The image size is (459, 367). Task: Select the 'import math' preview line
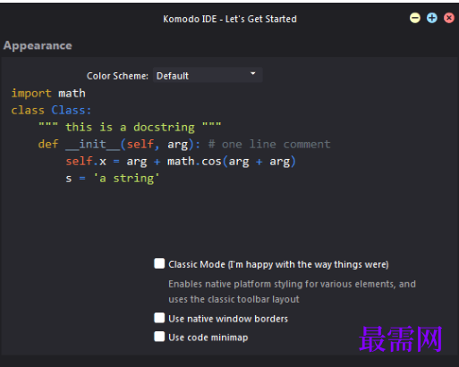(48, 94)
